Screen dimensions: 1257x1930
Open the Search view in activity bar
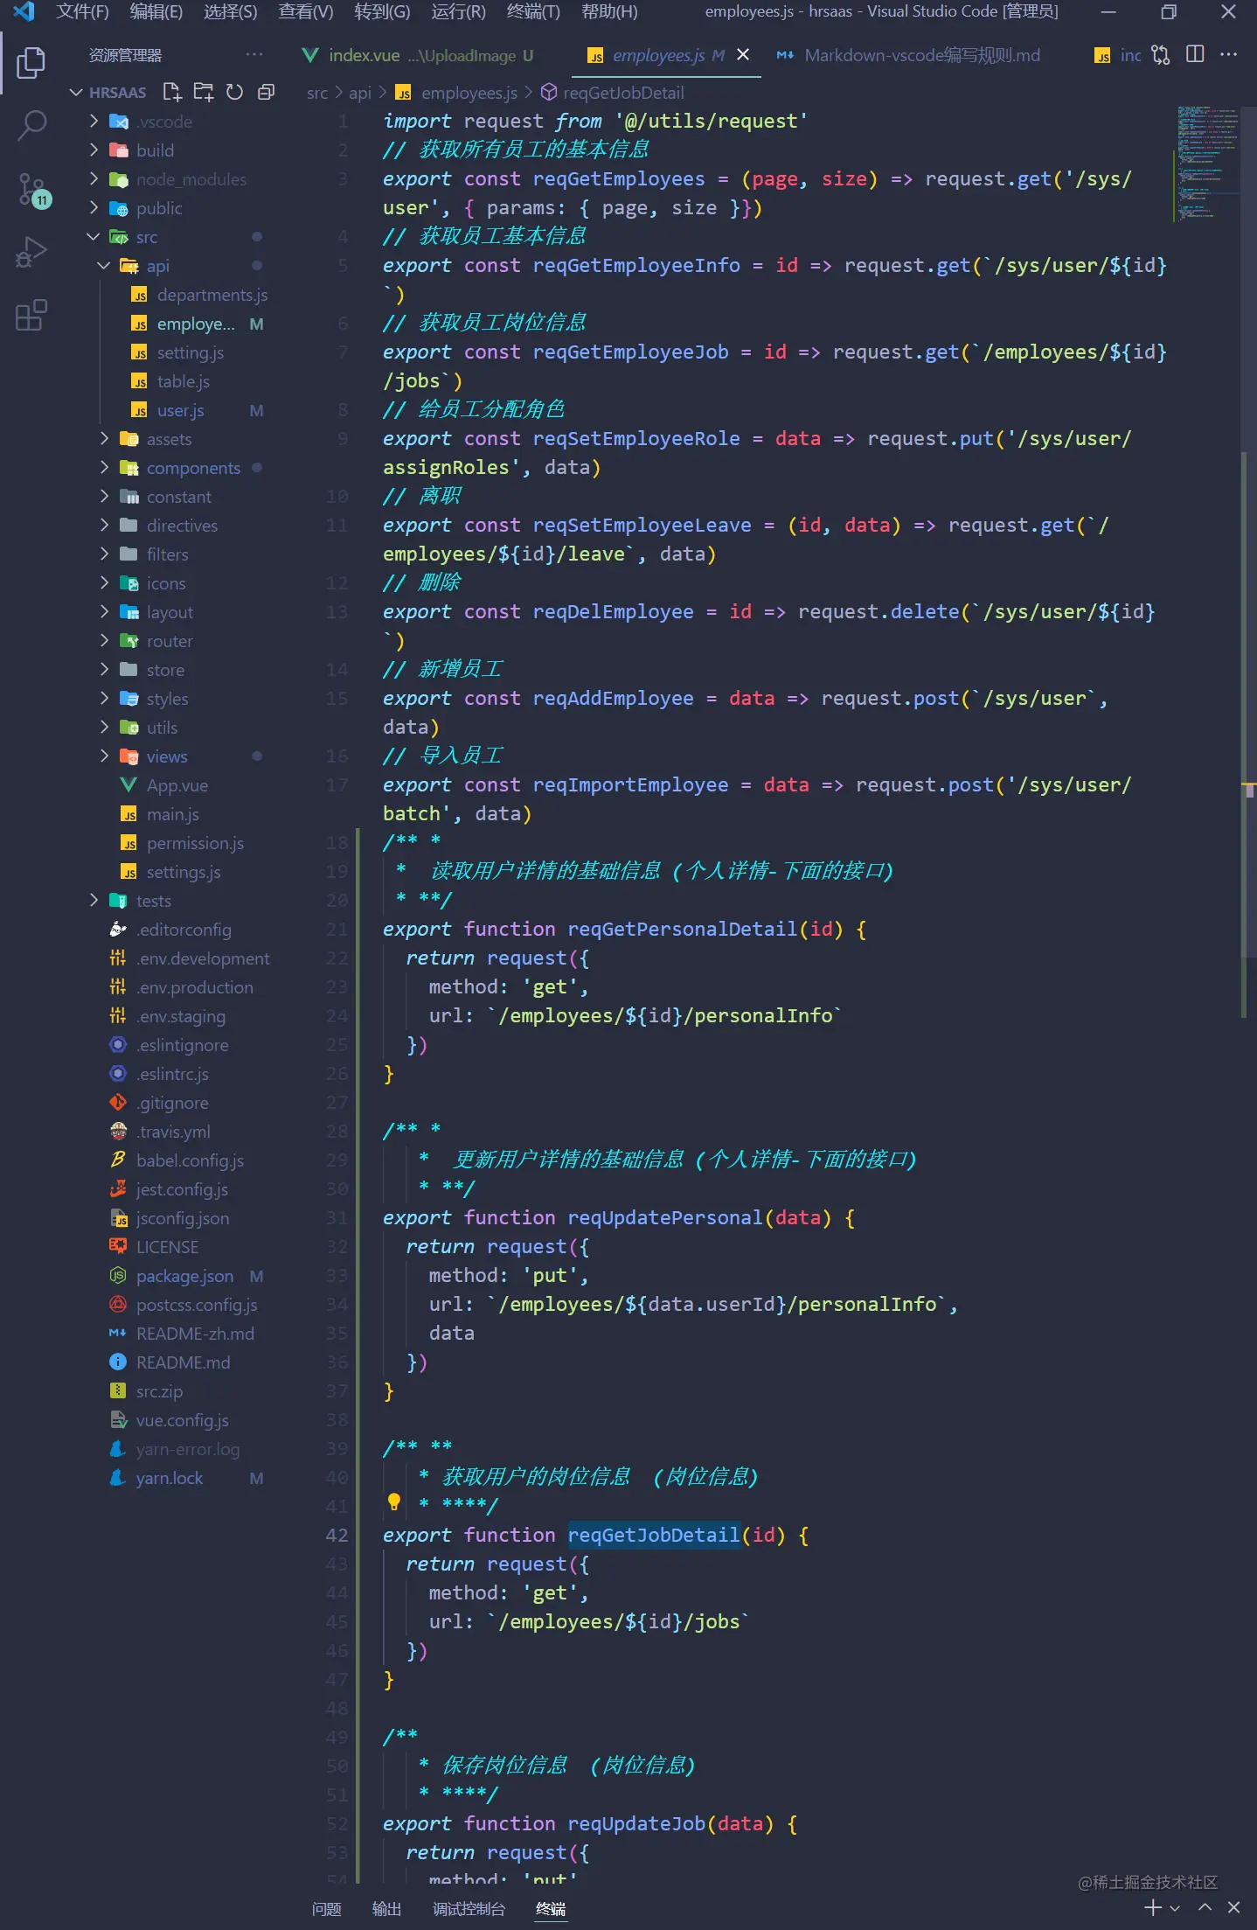click(x=31, y=125)
